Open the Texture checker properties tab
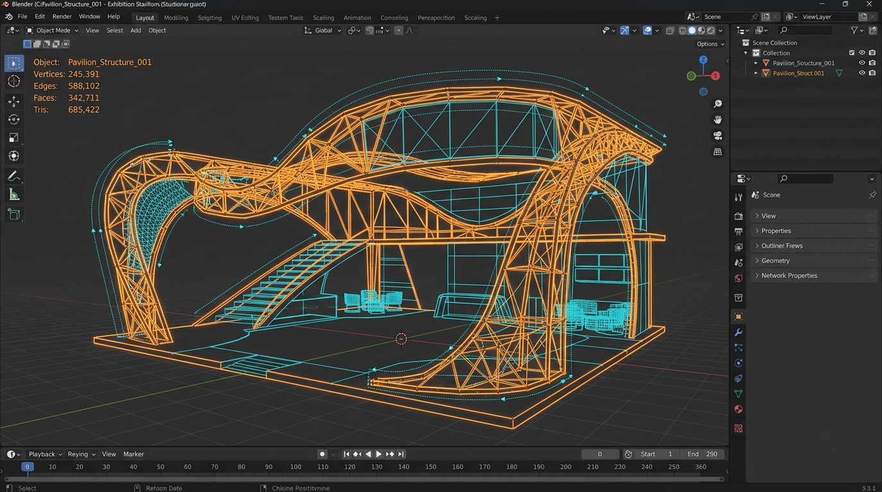The width and height of the screenshot is (882, 492). coord(738,428)
